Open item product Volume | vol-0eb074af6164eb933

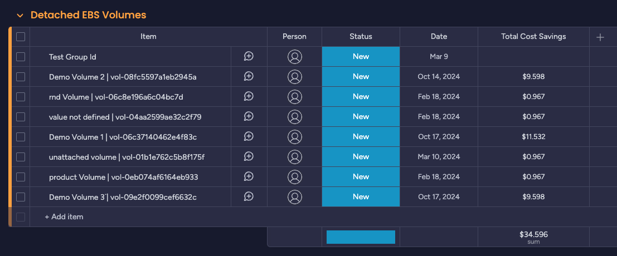[x=124, y=177]
